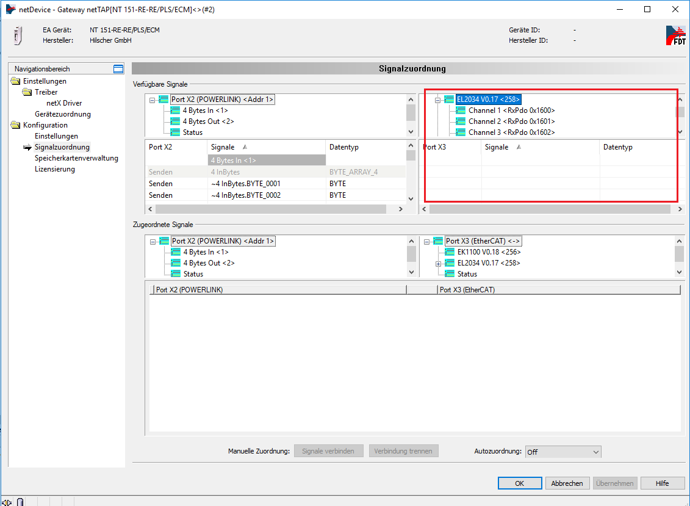Collapse Port X2 POWERLINK in Verfügbare Signale
Image resolution: width=690 pixels, height=506 pixels.
[x=153, y=101]
